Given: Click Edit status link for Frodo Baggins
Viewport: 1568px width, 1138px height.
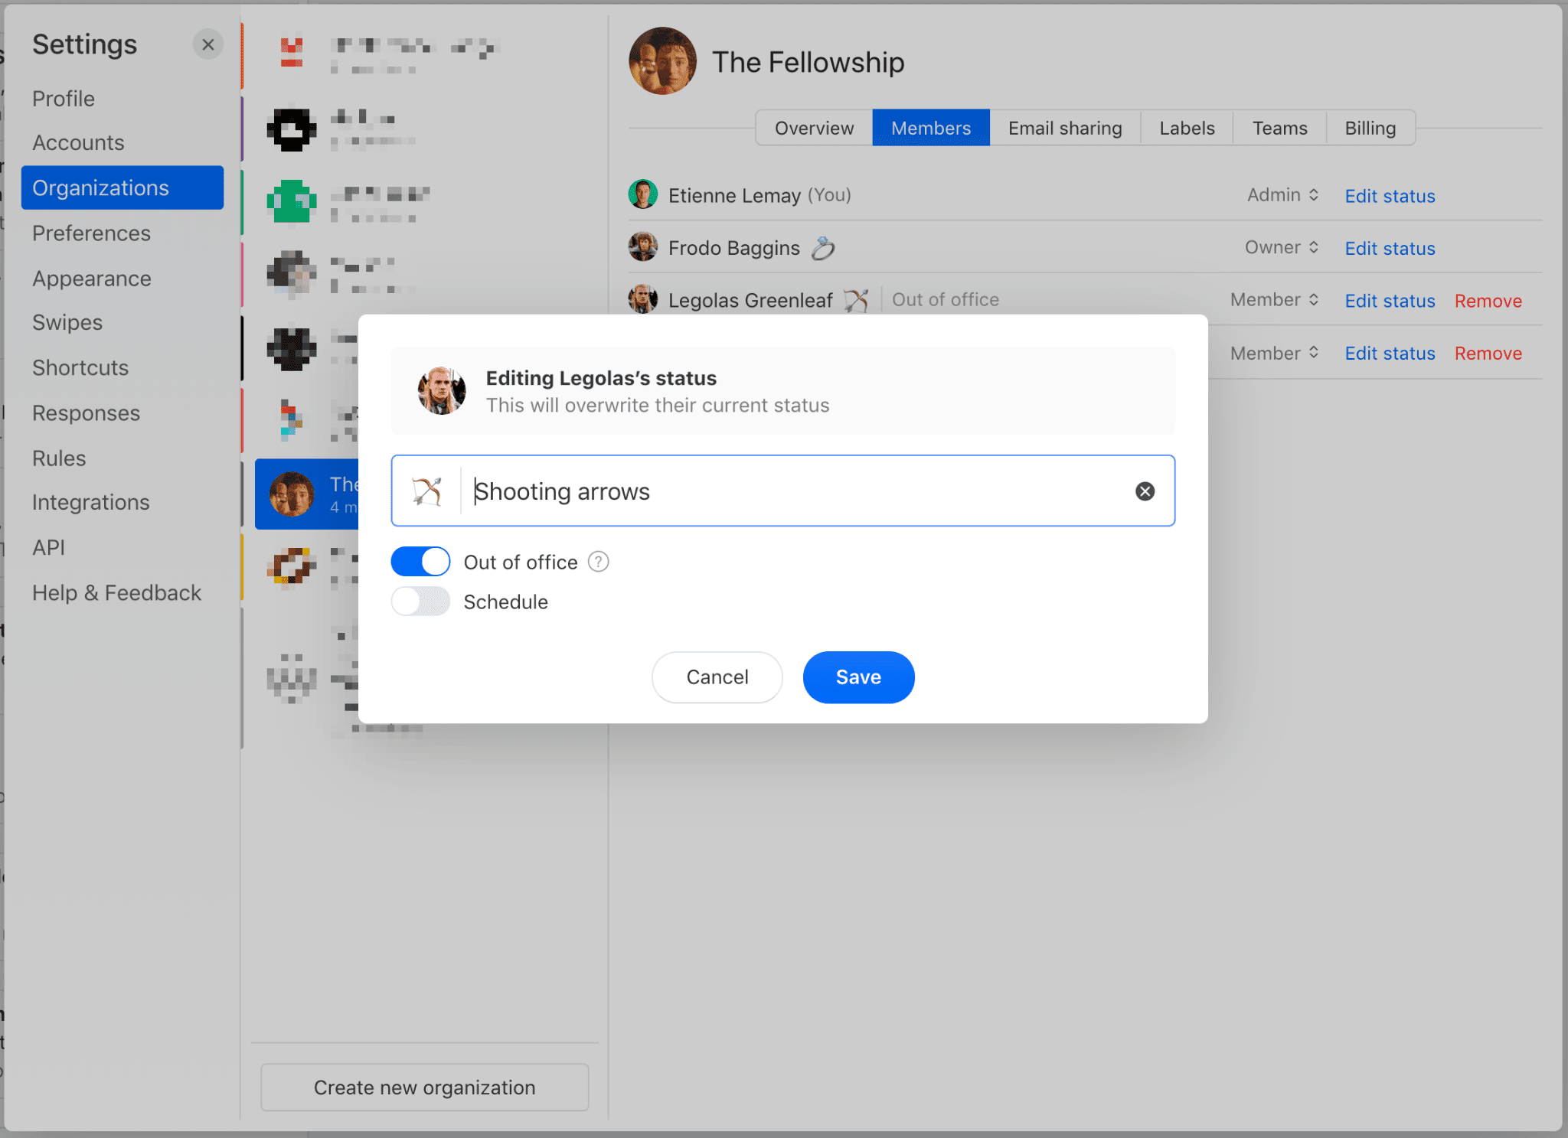Looking at the screenshot, I should tap(1389, 248).
